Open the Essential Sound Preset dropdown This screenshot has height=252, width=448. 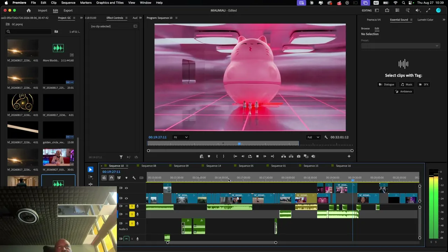coord(400,46)
